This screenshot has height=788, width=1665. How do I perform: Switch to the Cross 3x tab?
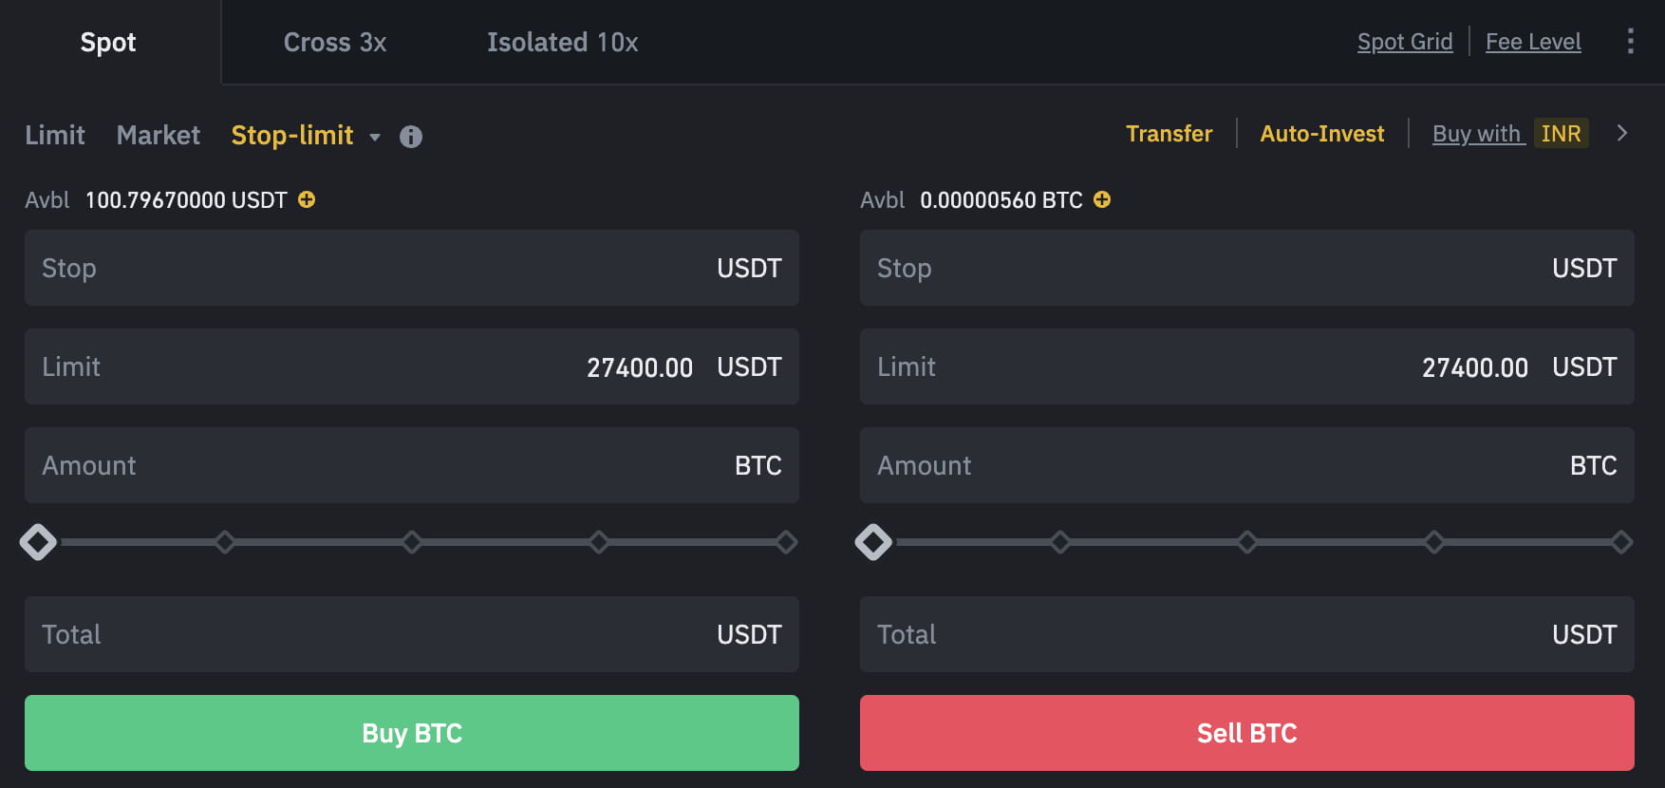[334, 42]
